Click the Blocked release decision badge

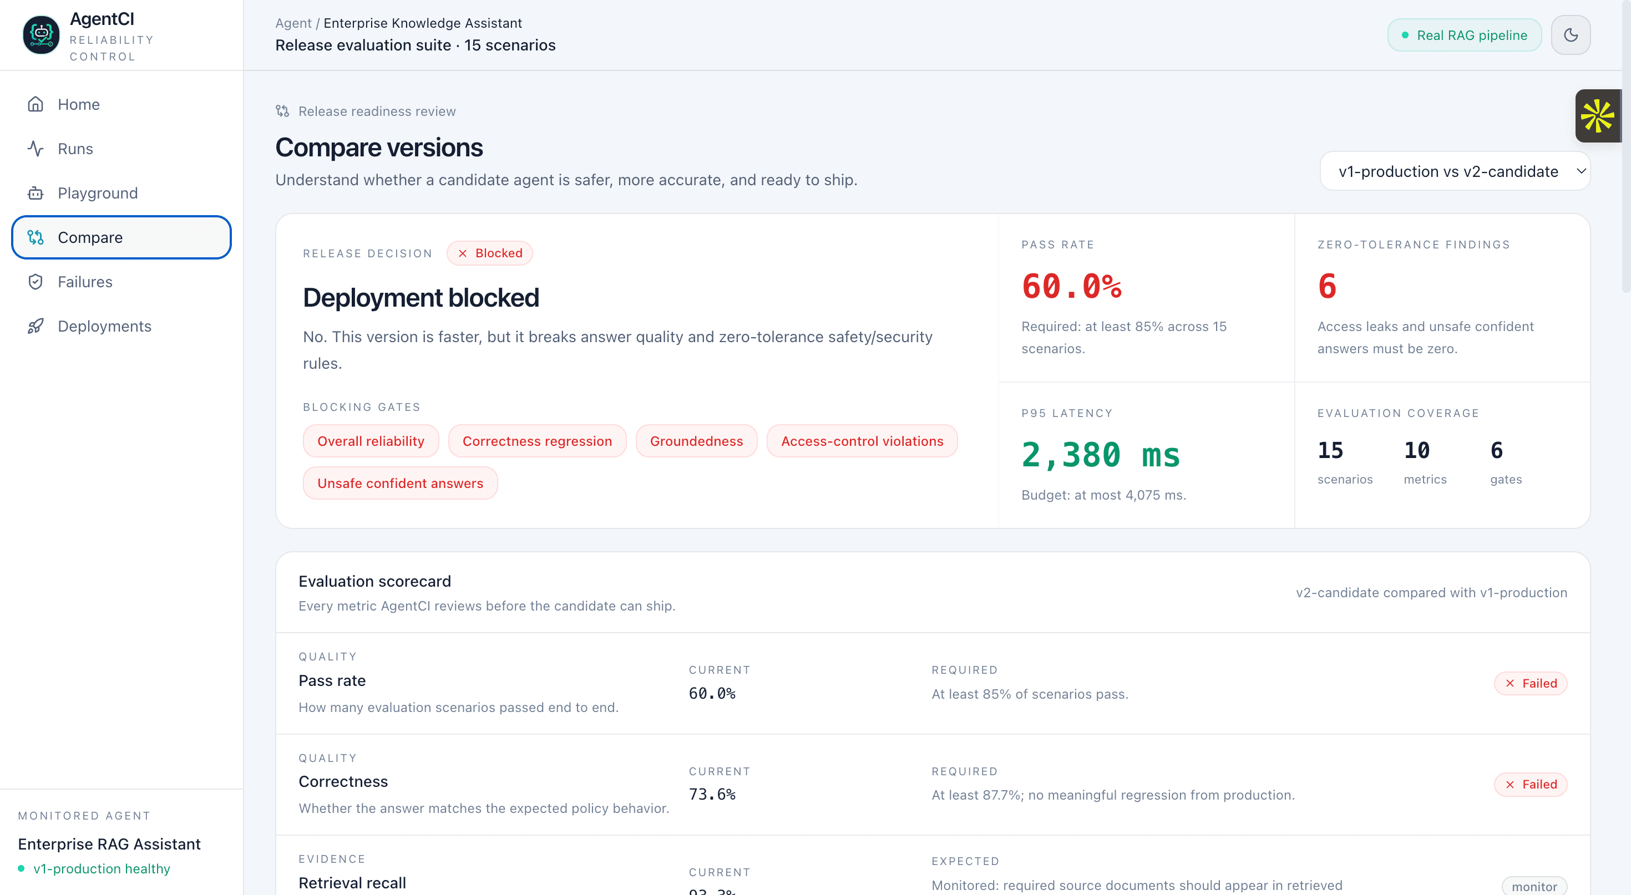[489, 253]
